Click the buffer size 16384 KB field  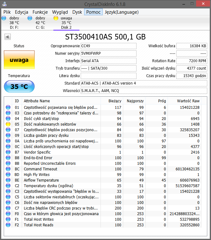(x=192, y=46)
